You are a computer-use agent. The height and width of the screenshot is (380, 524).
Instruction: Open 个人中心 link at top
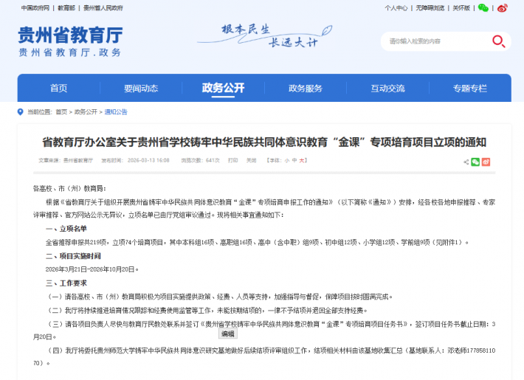tap(396, 8)
